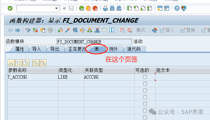Image resolution: width=210 pixels, height=120 pixels.
Task: Click the green Back icon
Action: 82,8
